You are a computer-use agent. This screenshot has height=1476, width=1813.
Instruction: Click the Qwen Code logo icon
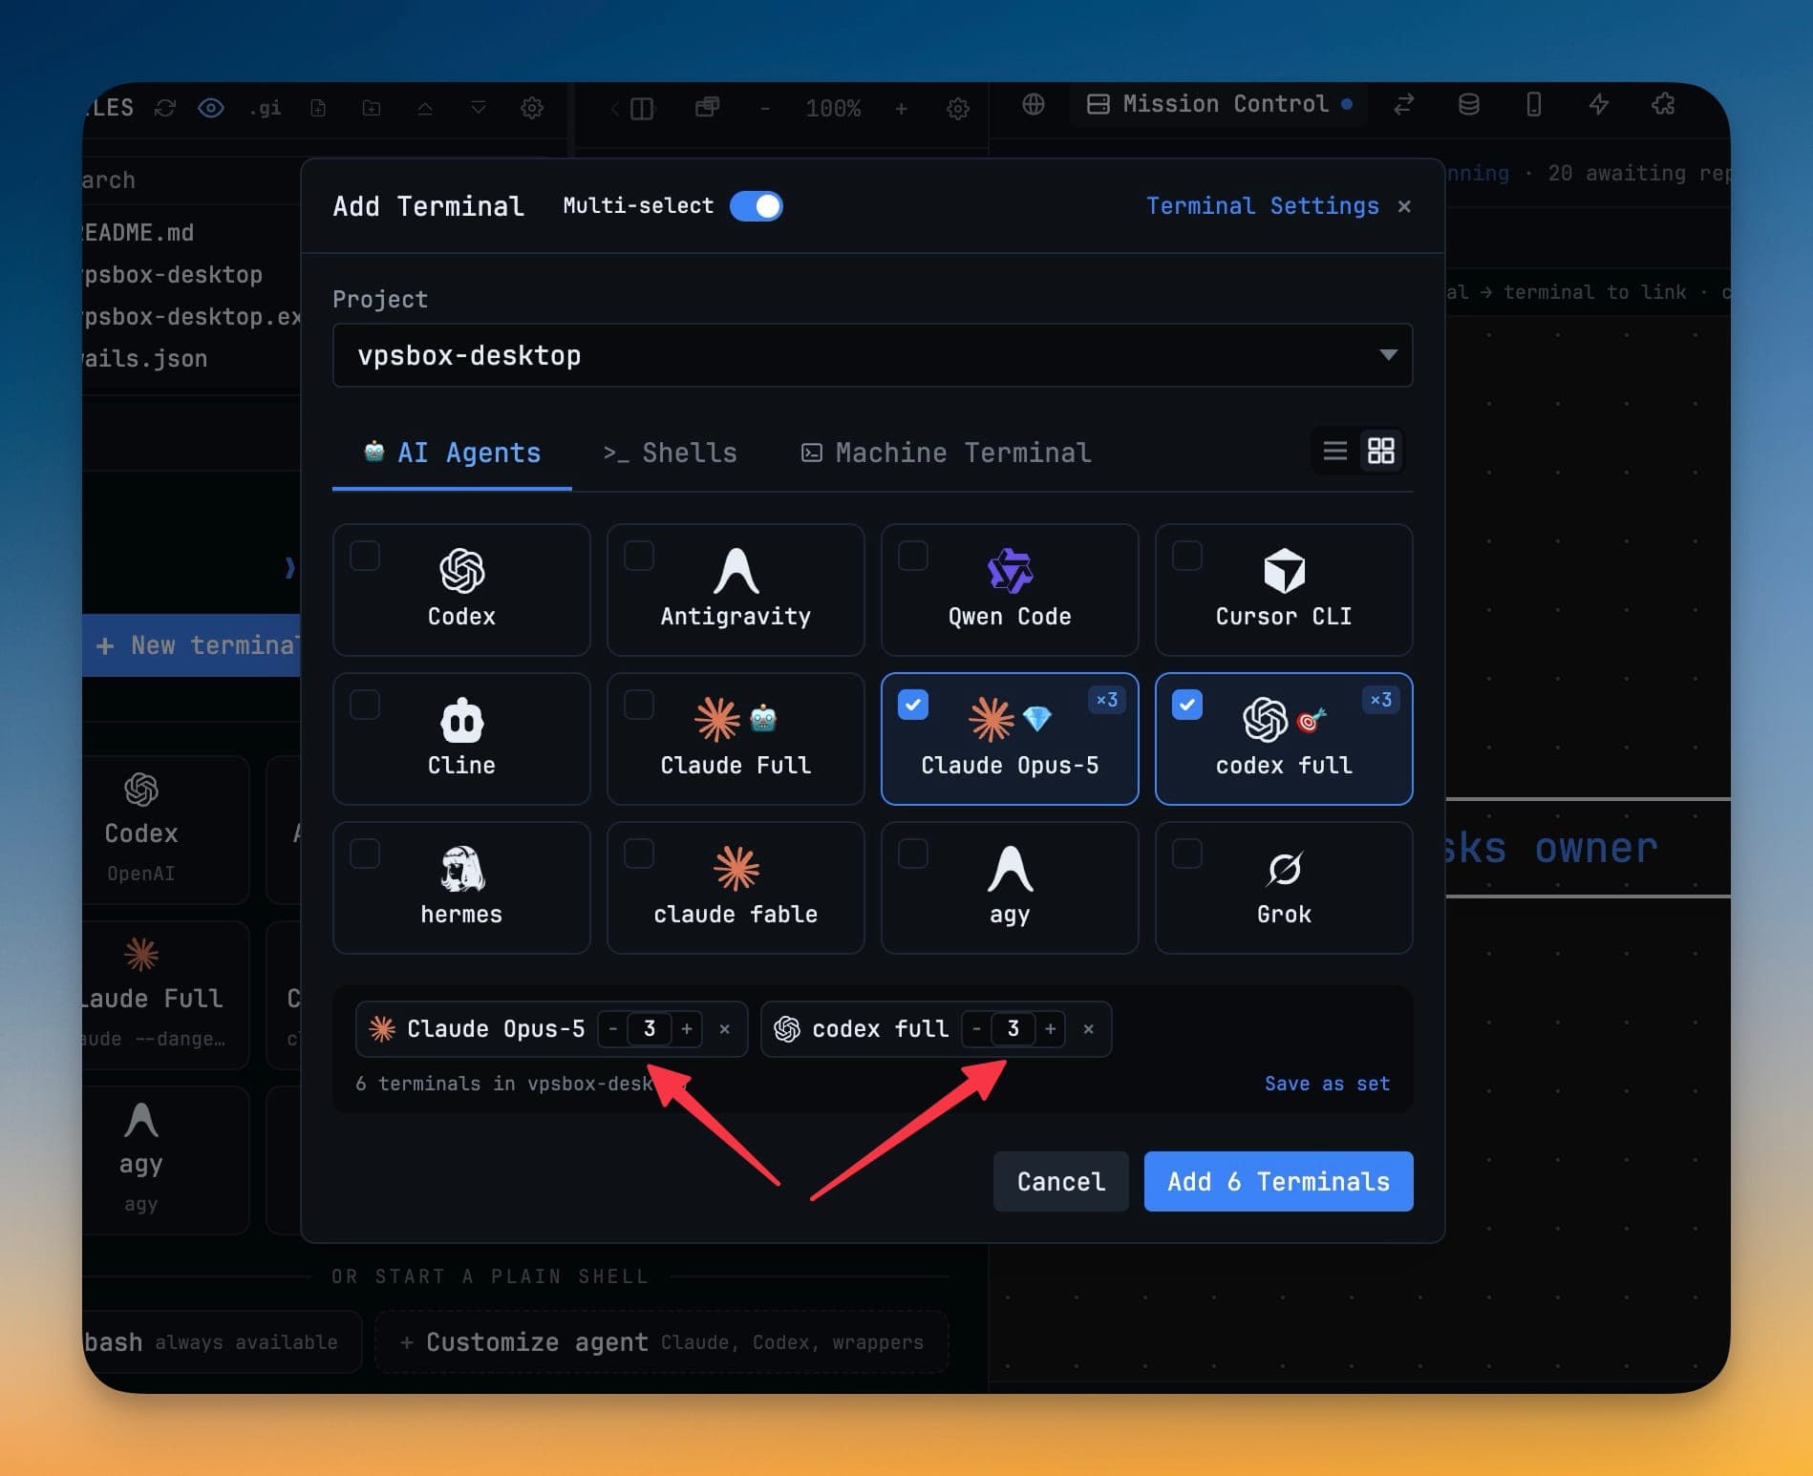1010,571
